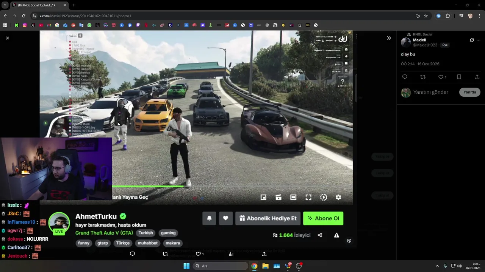Repost the tweet from the side panel
Viewport: 485px width, 272px height.
coord(423,77)
